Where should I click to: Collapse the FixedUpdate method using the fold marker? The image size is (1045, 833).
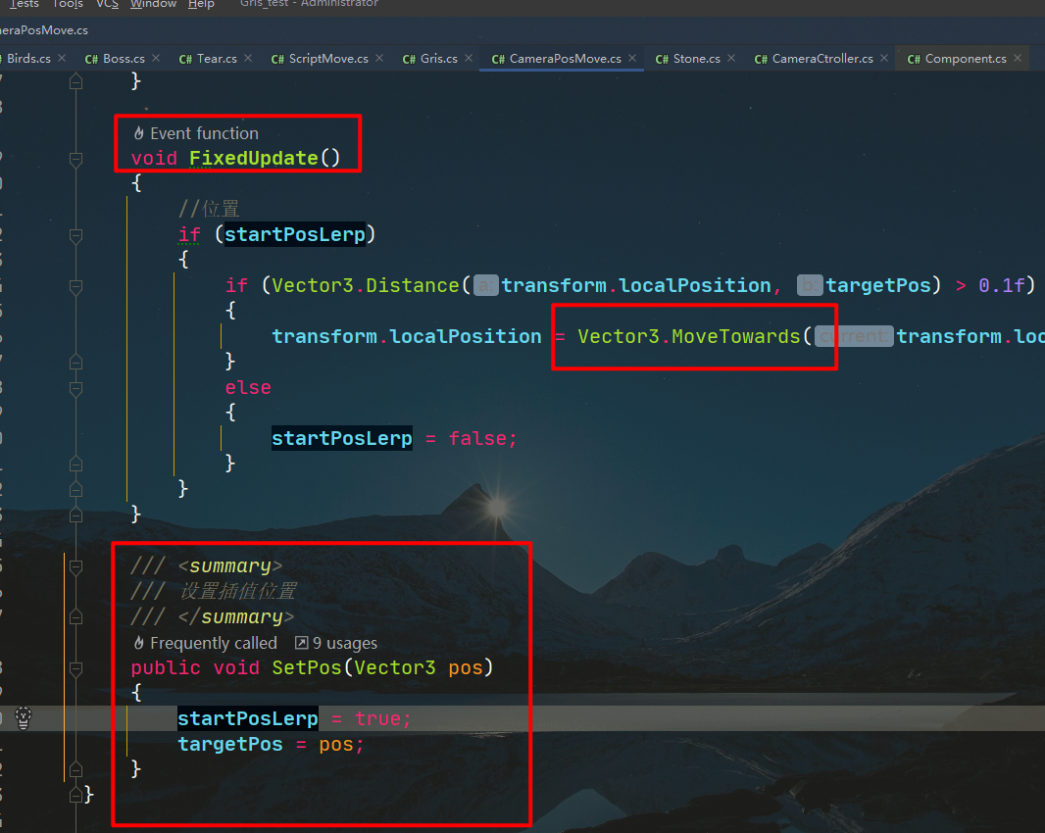75,158
